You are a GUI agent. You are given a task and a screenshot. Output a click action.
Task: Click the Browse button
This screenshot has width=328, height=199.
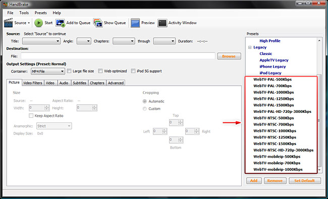(x=229, y=56)
